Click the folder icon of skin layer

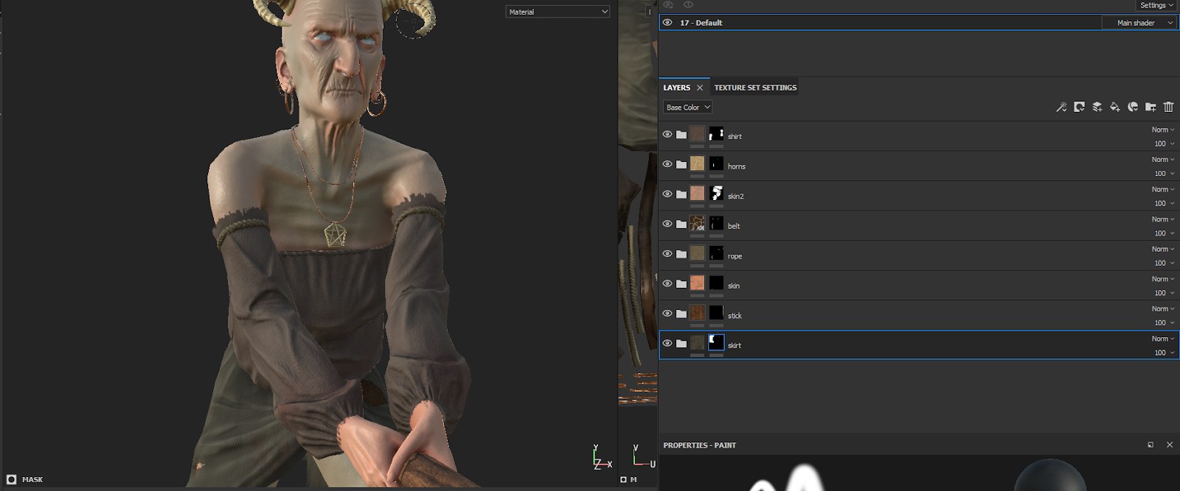coord(681,283)
